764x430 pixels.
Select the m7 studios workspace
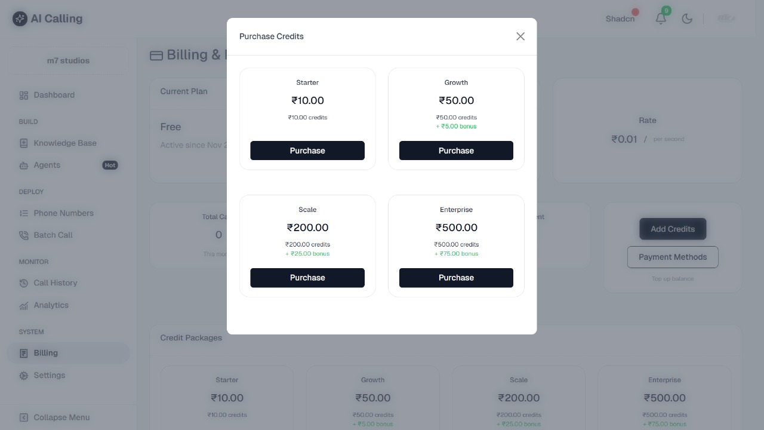point(67,60)
